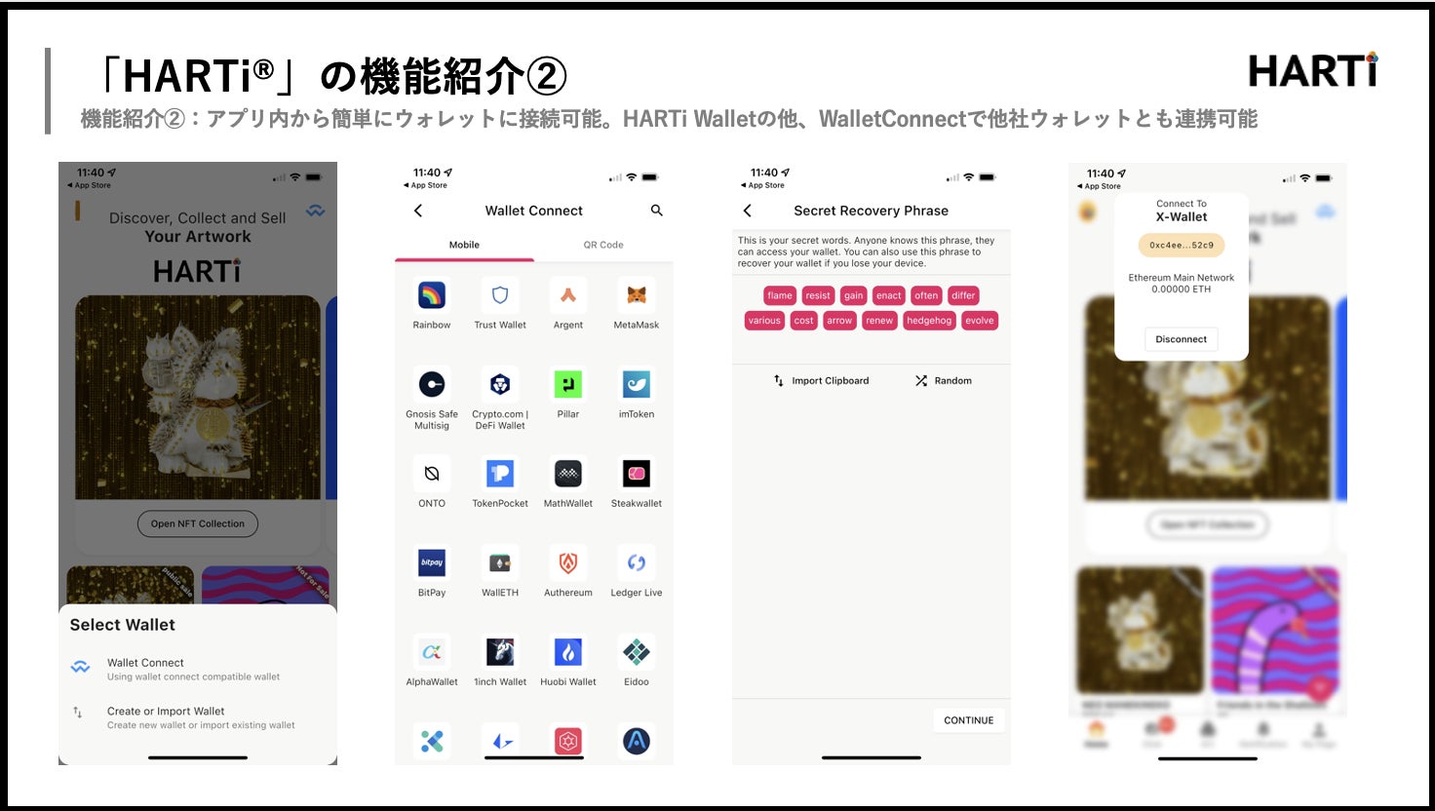Select the 'gain' recovery word chip
The height and width of the screenshot is (811, 1435).
click(x=854, y=295)
